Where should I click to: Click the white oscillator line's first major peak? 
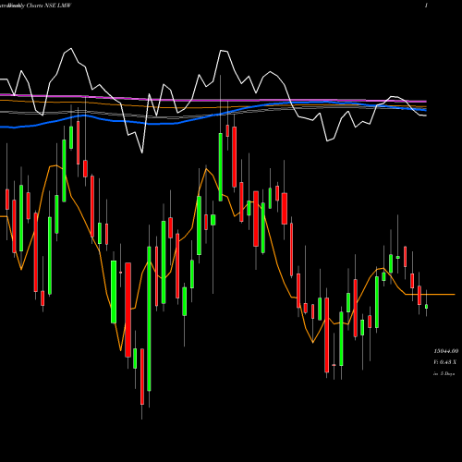point(71,49)
